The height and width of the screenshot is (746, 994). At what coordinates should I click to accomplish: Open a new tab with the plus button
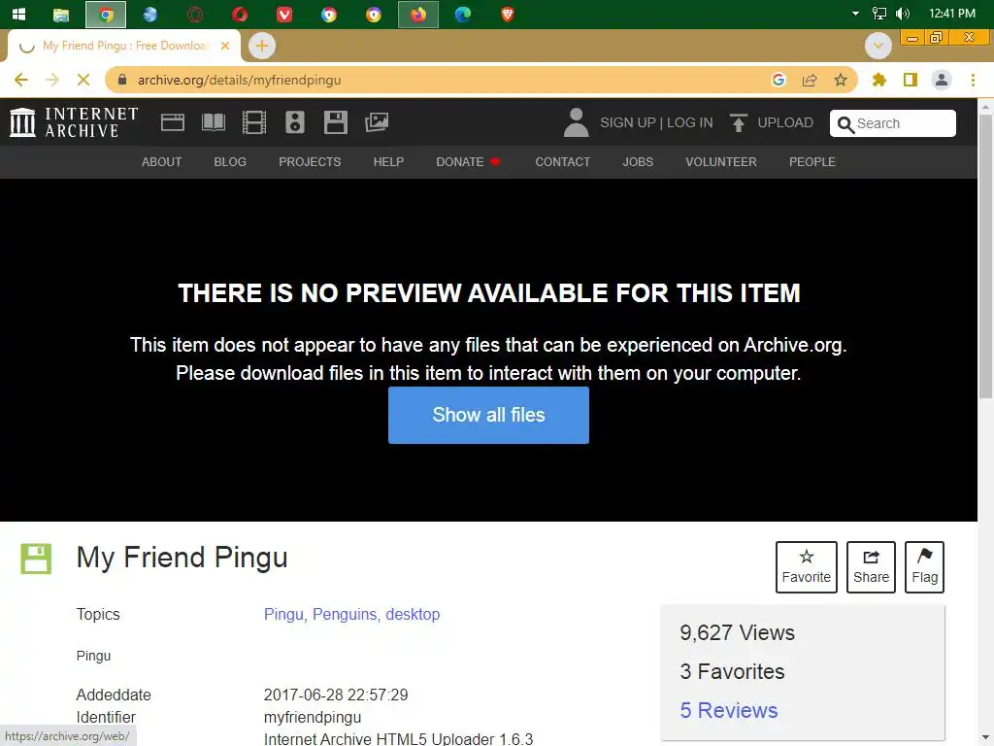(x=262, y=46)
